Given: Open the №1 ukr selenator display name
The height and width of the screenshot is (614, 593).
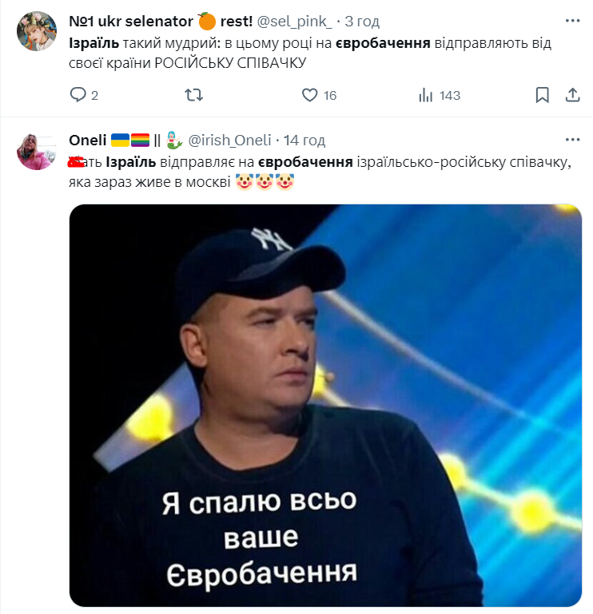Looking at the screenshot, I should click(161, 21).
